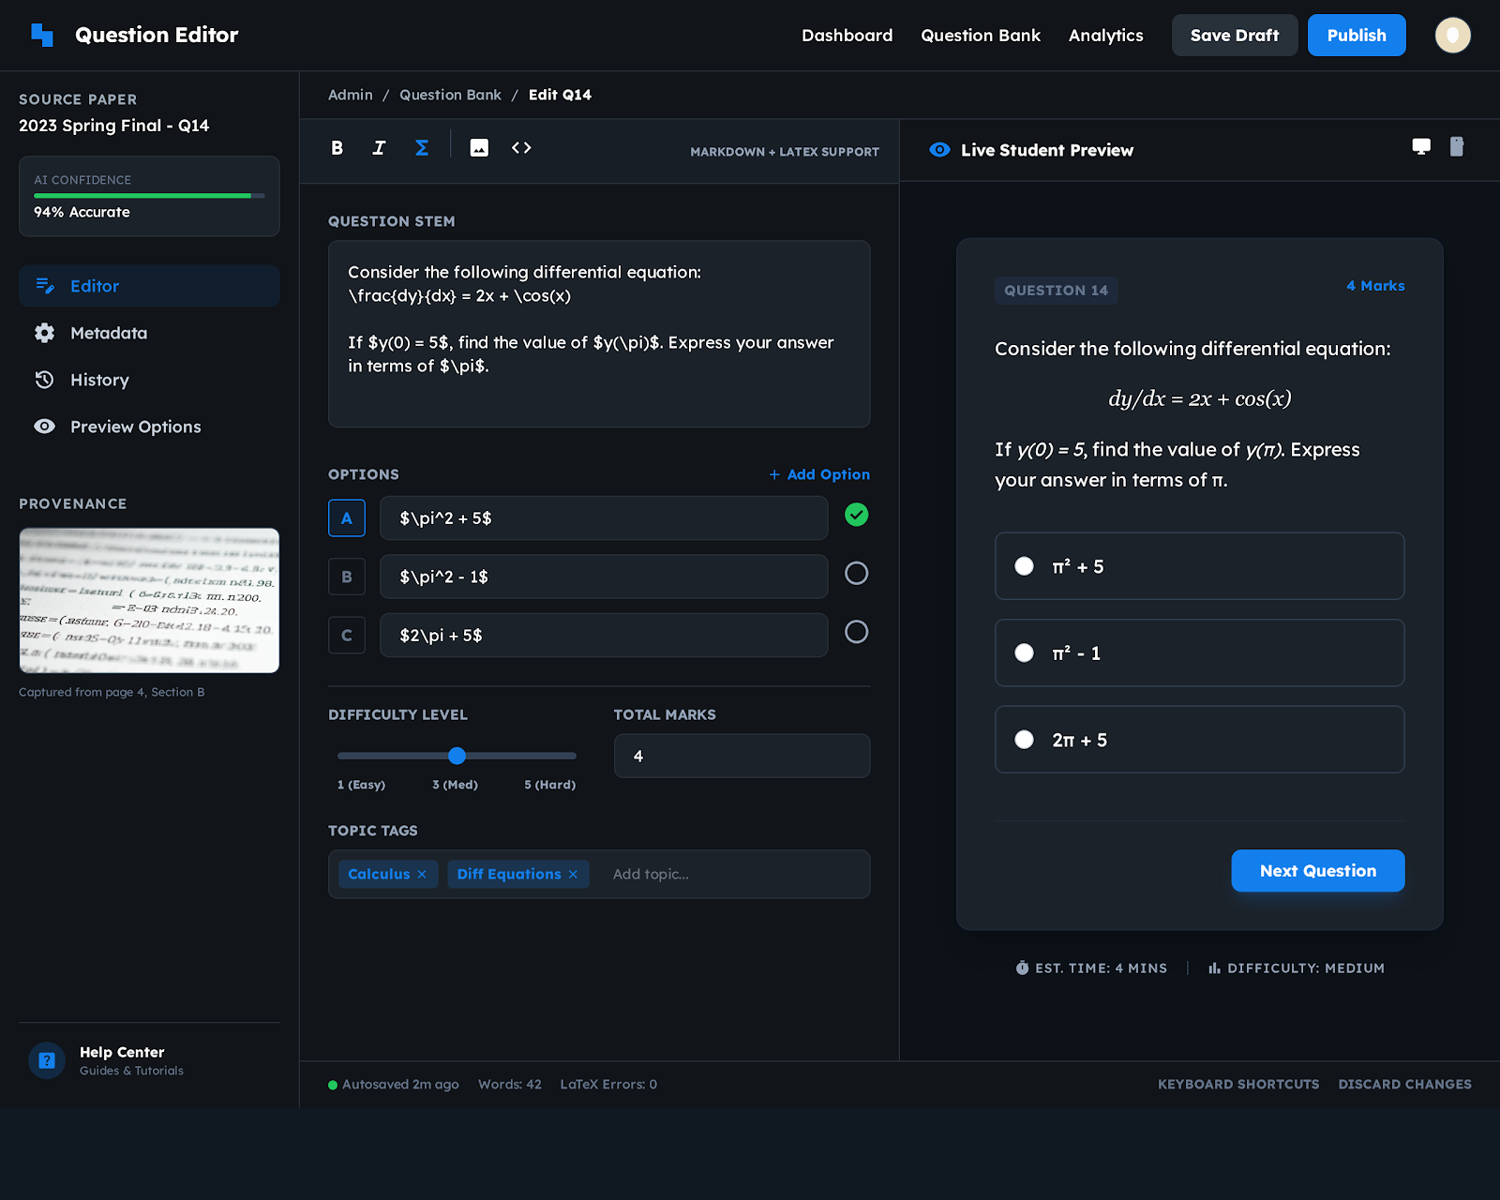The image size is (1500, 1200).
Task: Open the code insert tool
Action: 522,147
